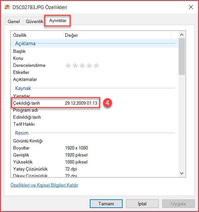Select the Program adı row

click(x=94, y=110)
